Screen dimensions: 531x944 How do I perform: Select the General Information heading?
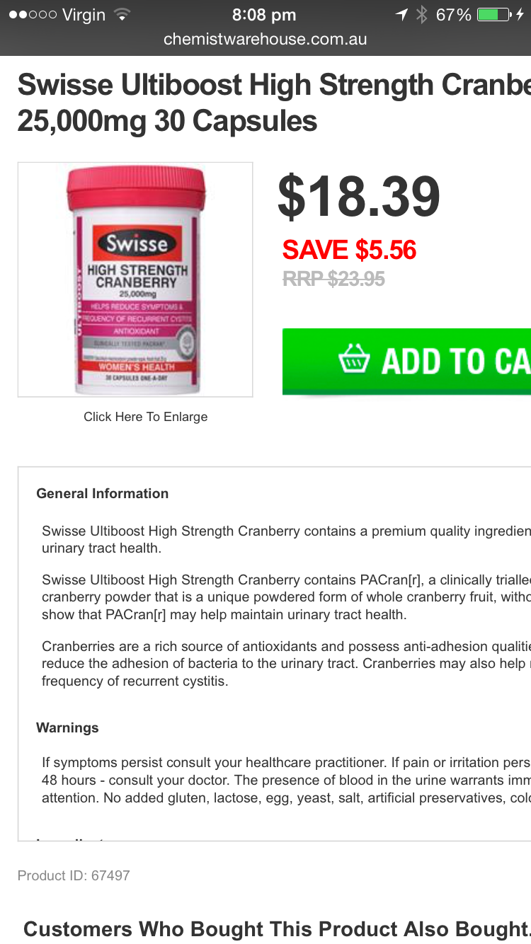(x=103, y=494)
